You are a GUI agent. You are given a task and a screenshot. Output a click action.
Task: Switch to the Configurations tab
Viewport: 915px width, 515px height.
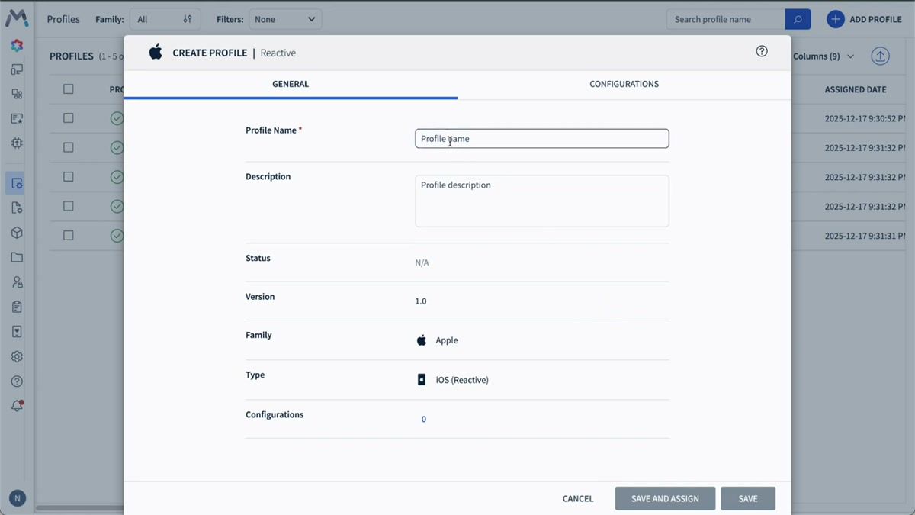(624, 84)
